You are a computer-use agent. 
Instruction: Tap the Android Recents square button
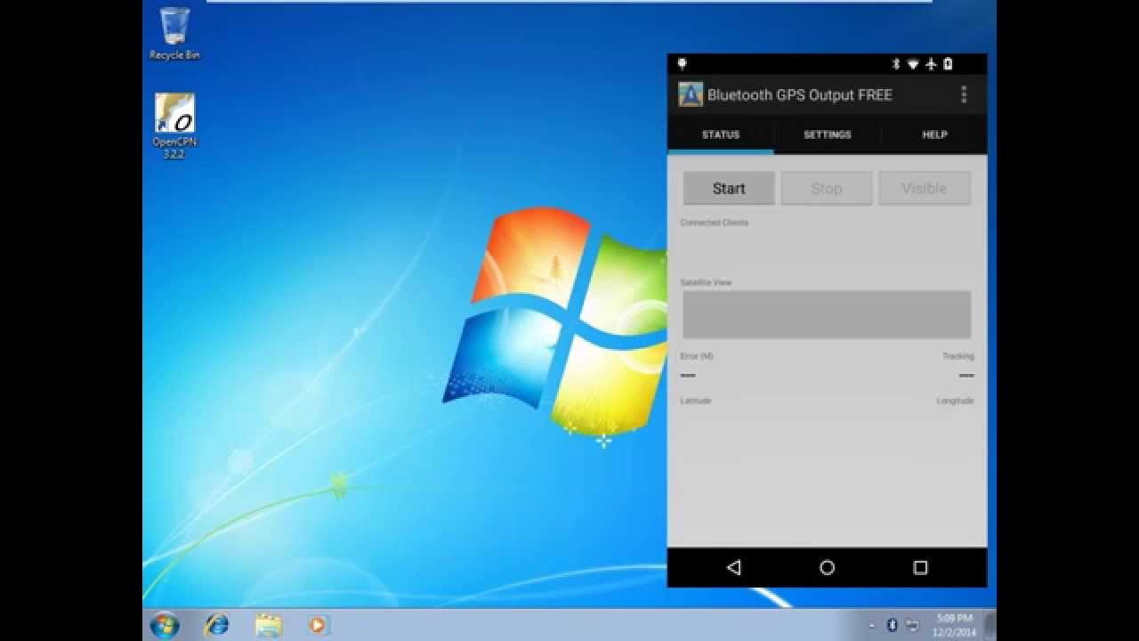[x=921, y=567]
